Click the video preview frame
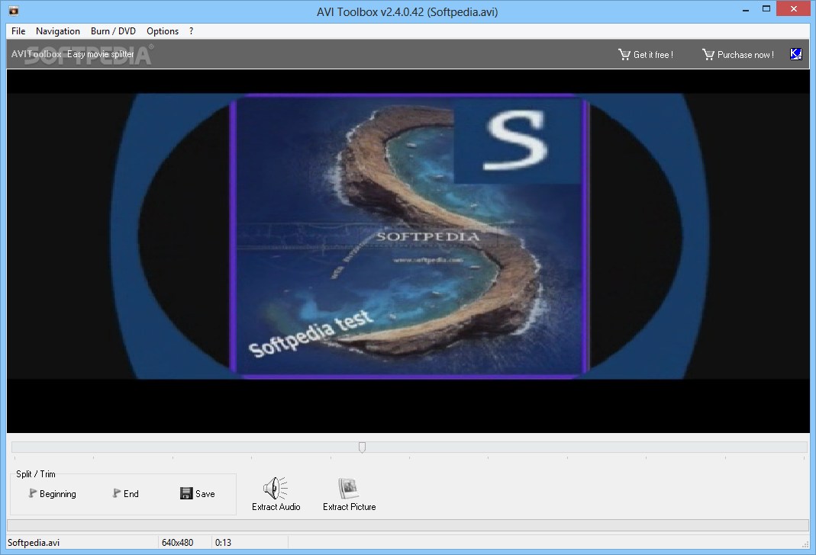 [408, 251]
